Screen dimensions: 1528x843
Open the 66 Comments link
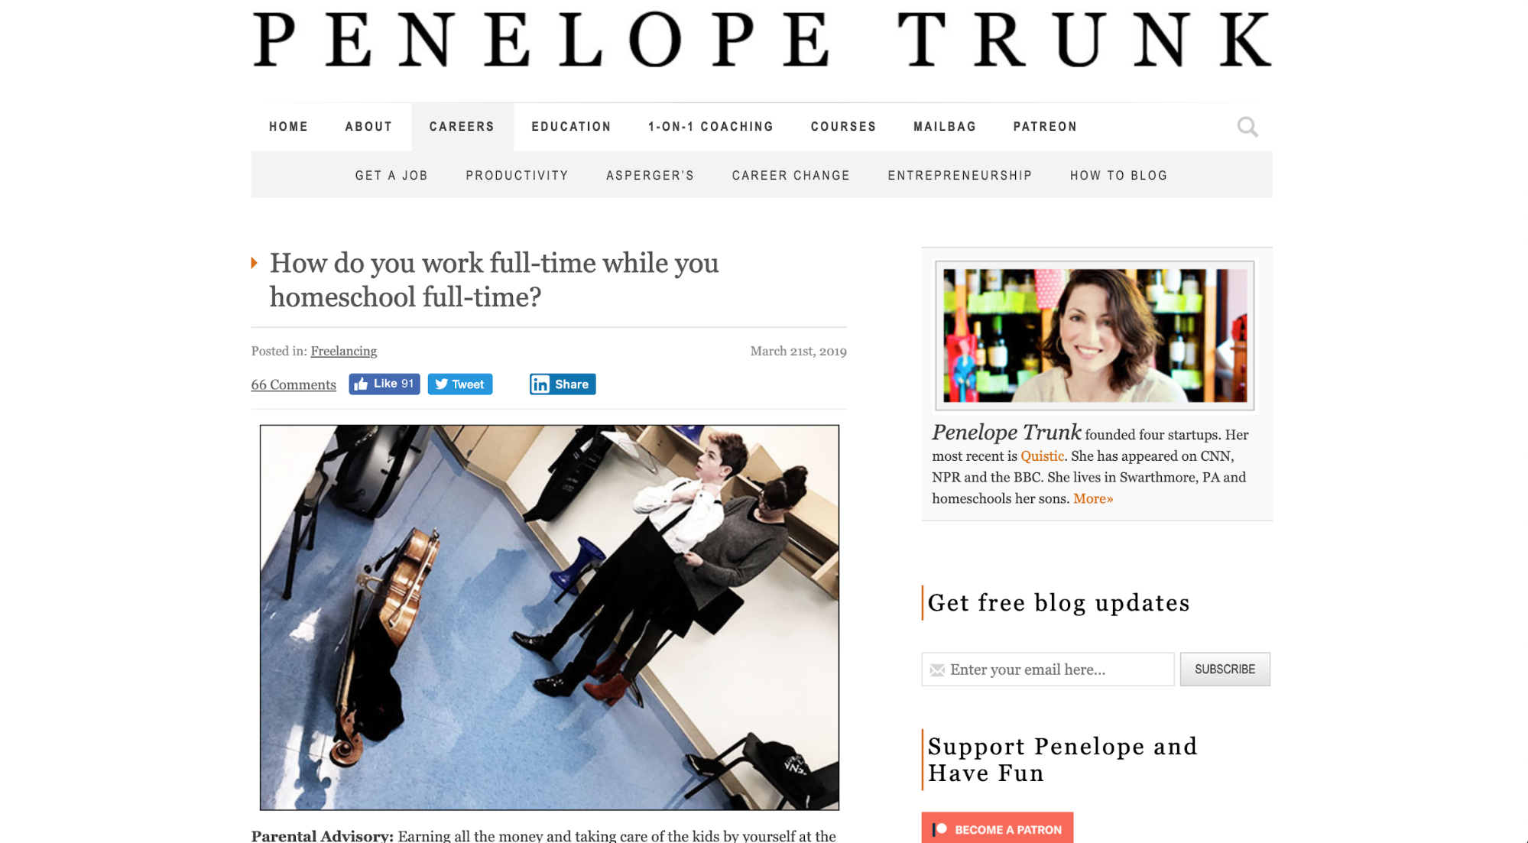click(294, 384)
